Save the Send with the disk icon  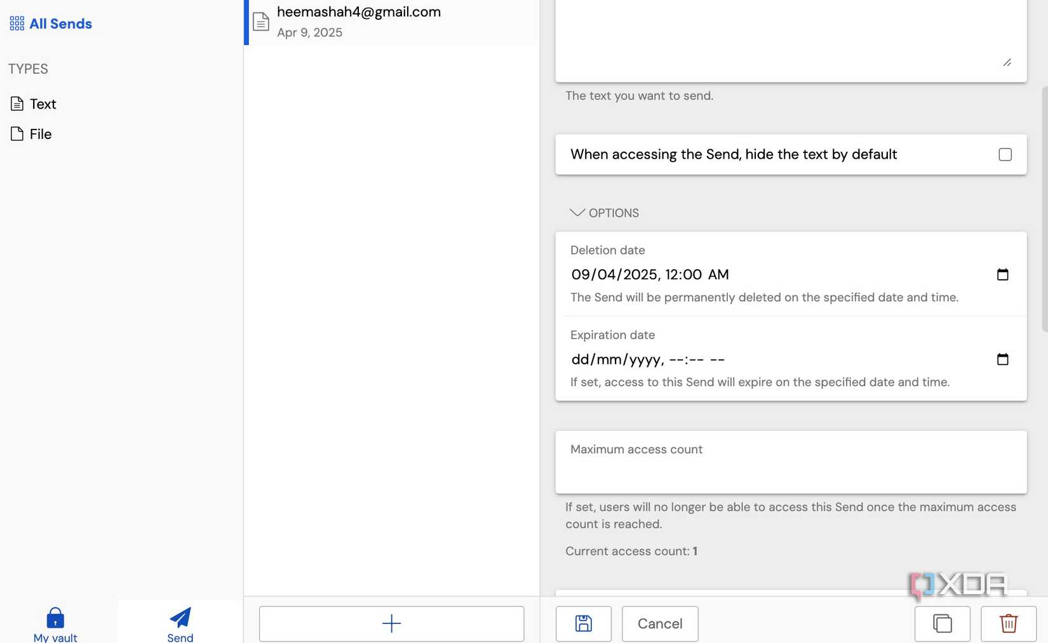(x=583, y=623)
